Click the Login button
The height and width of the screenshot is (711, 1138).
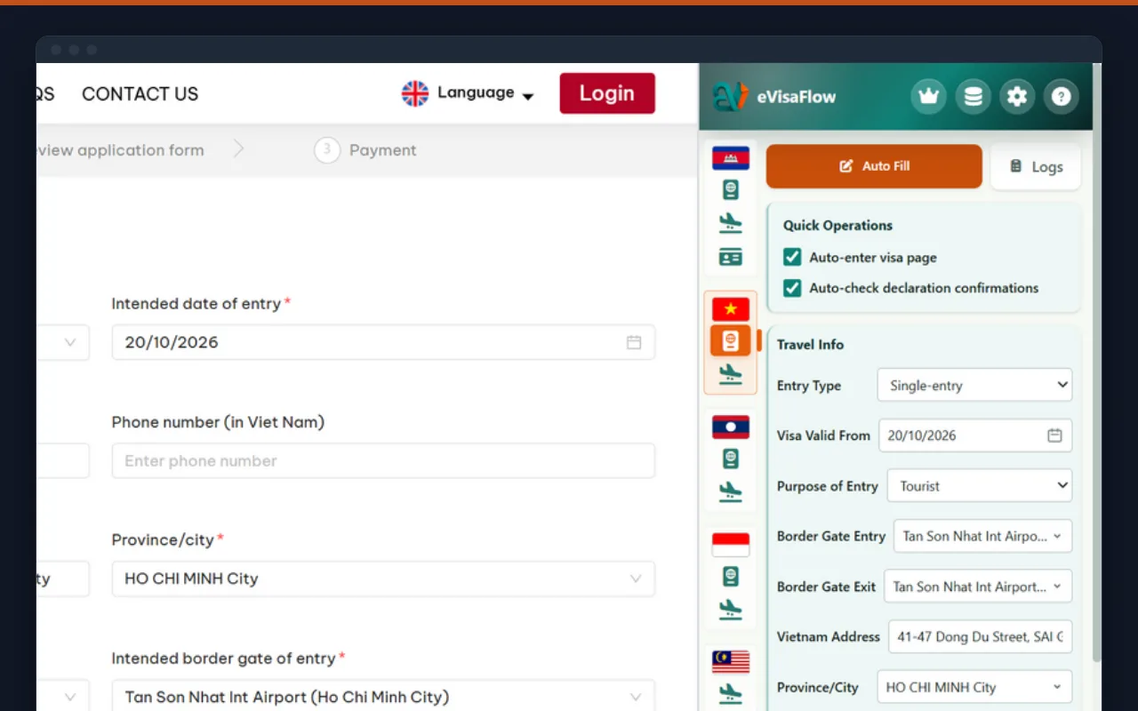[x=607, y=93]
